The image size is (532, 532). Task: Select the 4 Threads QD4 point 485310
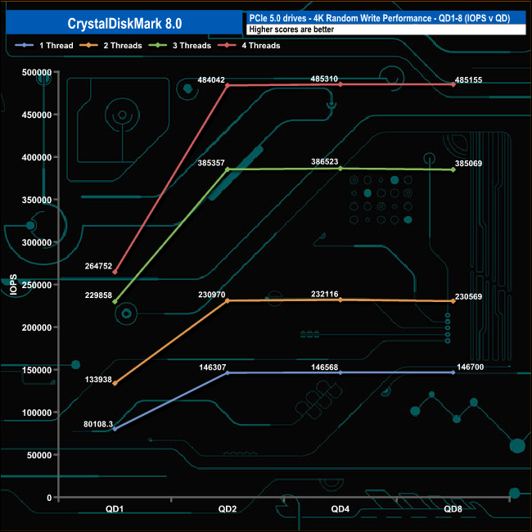click(x=340, y=84)
